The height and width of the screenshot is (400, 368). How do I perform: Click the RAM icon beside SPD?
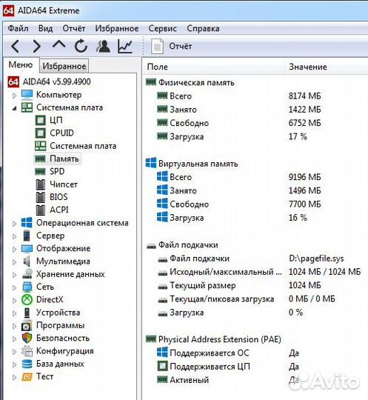click(x=40, y=171)
